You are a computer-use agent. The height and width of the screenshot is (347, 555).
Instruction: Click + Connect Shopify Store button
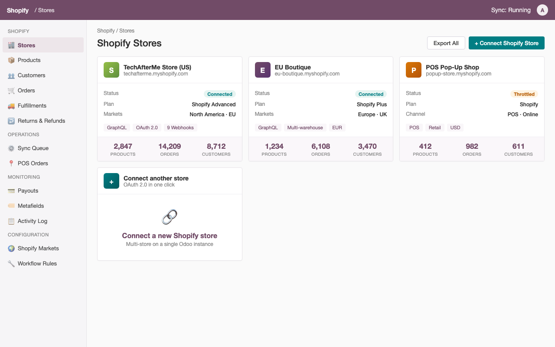point(506,43)
